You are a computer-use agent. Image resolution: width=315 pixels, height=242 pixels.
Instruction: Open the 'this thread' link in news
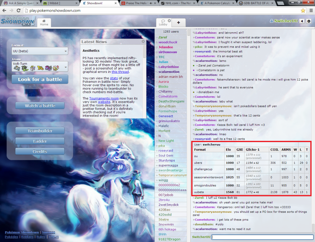click(x=120, y=72)
